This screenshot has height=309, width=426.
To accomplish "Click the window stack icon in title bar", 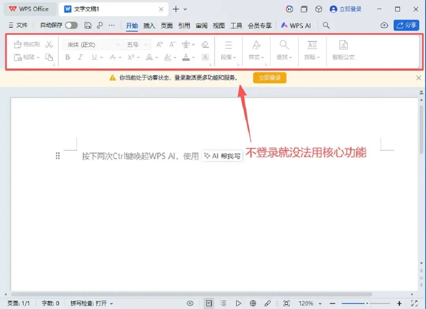I will pos(304,9).
